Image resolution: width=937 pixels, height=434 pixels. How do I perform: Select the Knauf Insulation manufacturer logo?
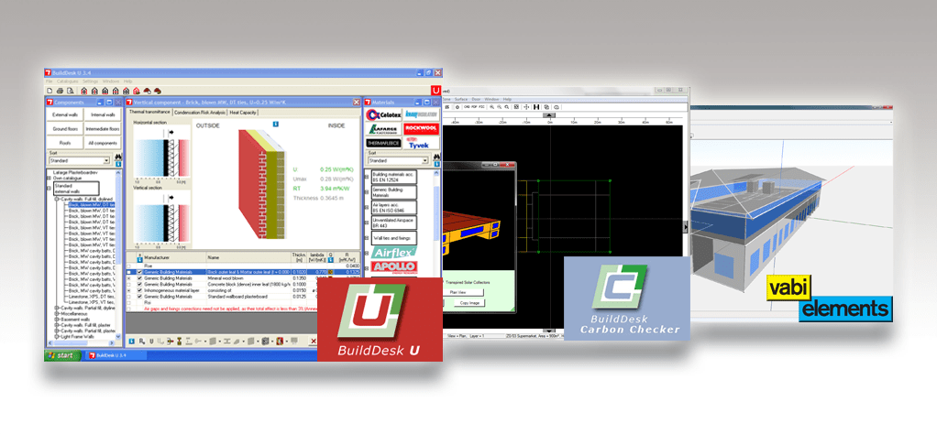tap(422, 114)
